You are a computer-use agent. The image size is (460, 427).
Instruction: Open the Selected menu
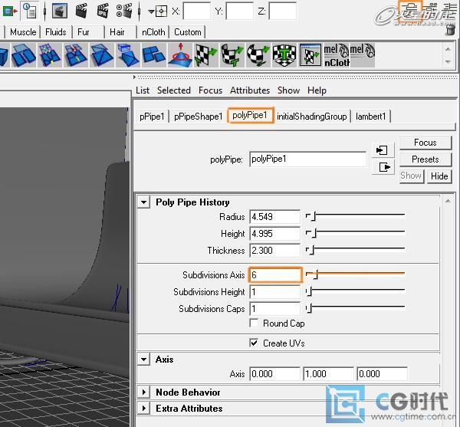click(x=174, y=90)
